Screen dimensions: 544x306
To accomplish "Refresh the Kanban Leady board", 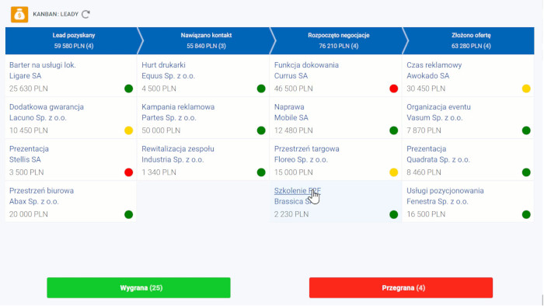I will (85, 14).
